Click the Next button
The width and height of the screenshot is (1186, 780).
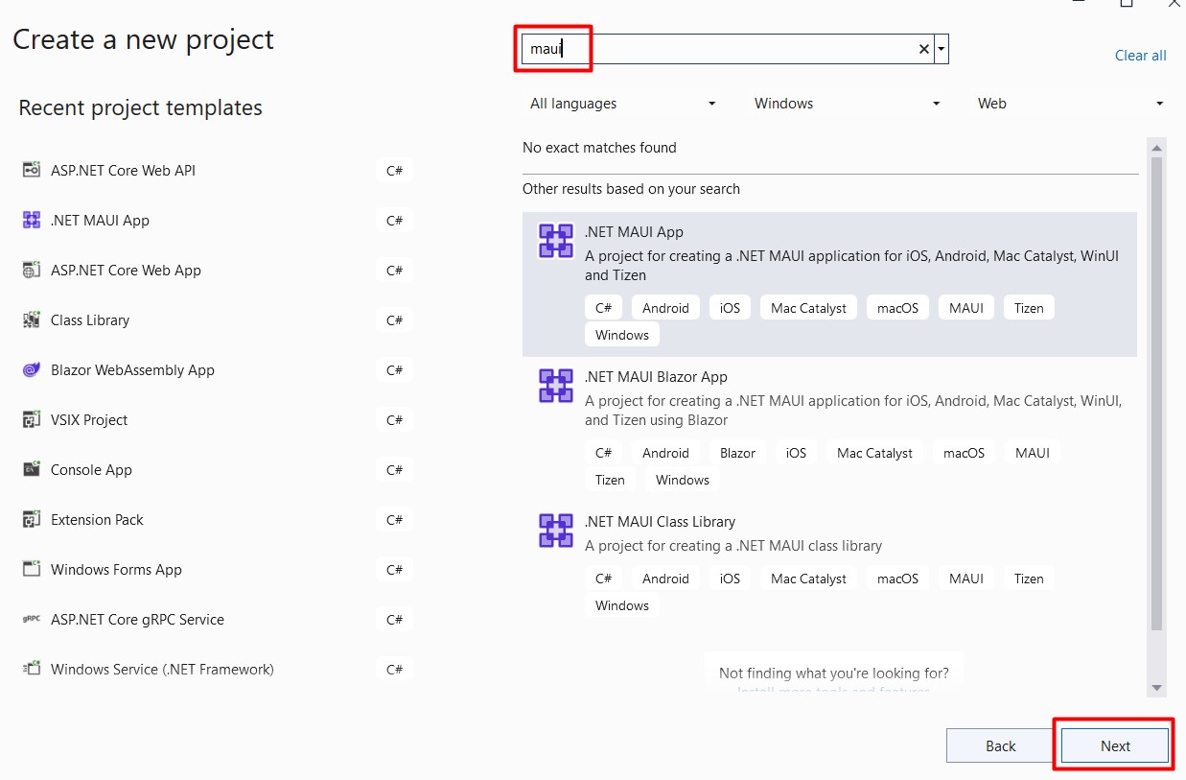click(1115, 745)
